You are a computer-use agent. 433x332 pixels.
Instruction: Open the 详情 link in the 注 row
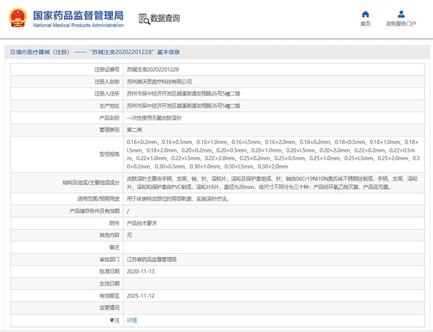[132, 321]
